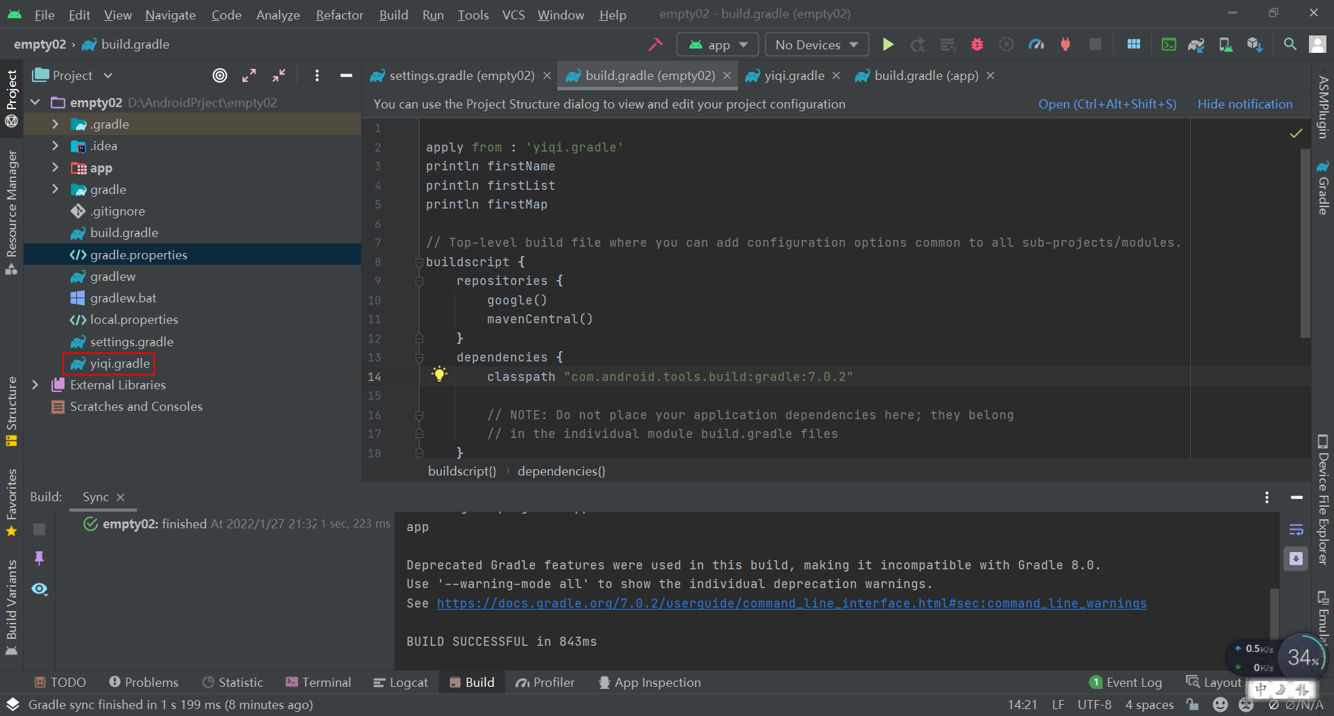Click the Make Project hammer icon

point(655,44)
